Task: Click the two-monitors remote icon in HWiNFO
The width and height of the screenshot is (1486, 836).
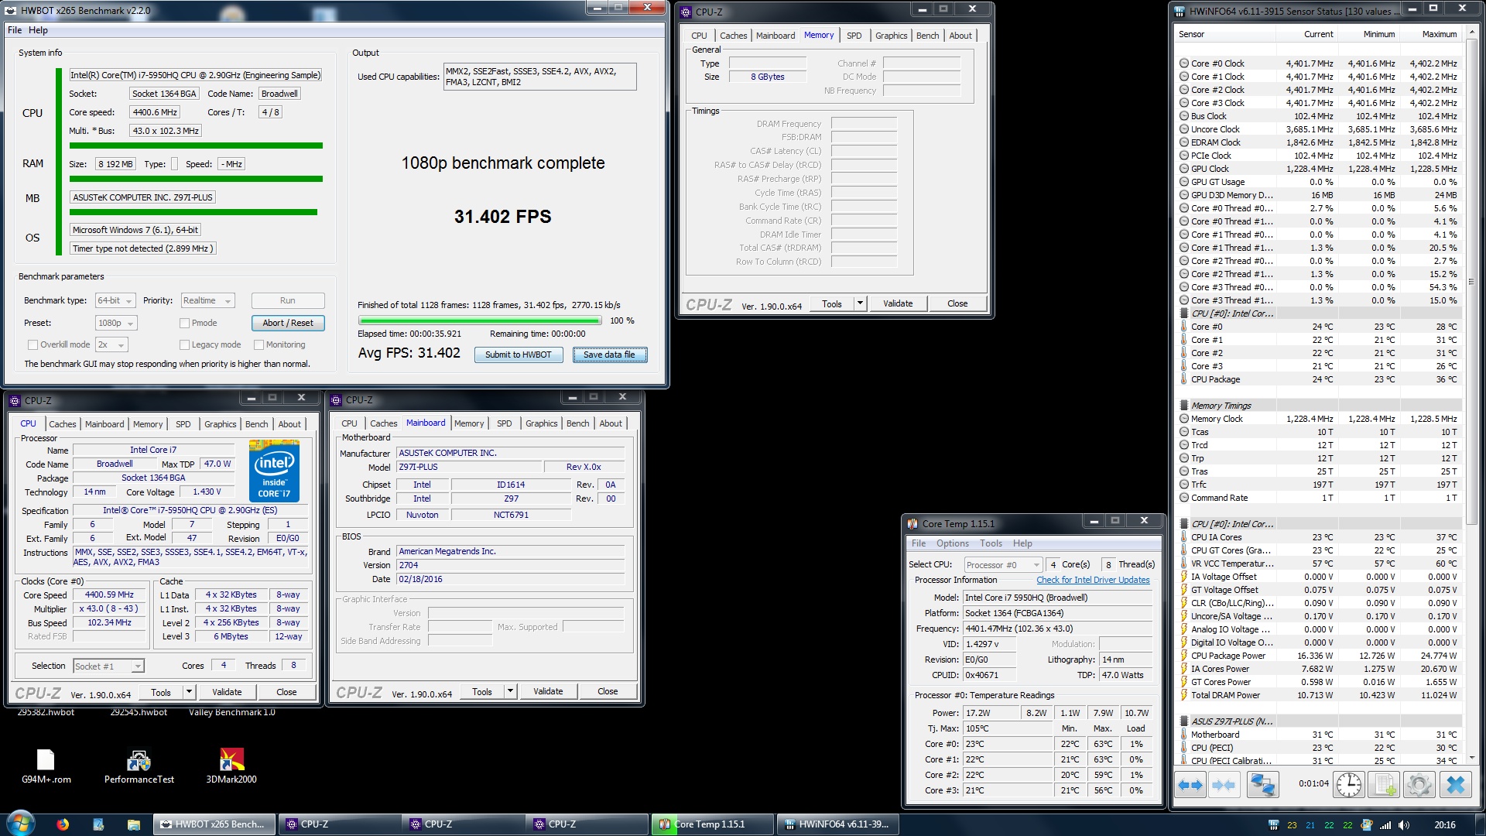Action: (1263, 784)
